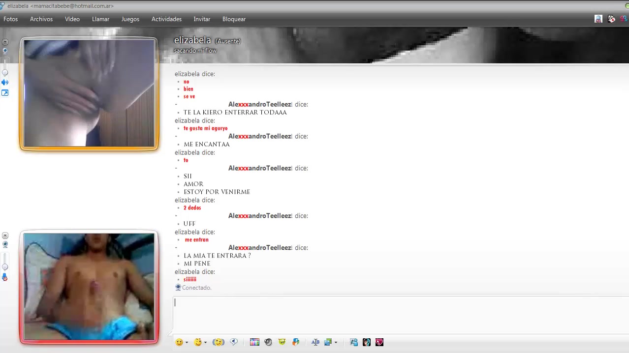629x353 pixels.
Task: Open the background picture dropdown arrow
Action: coord(336,343)
